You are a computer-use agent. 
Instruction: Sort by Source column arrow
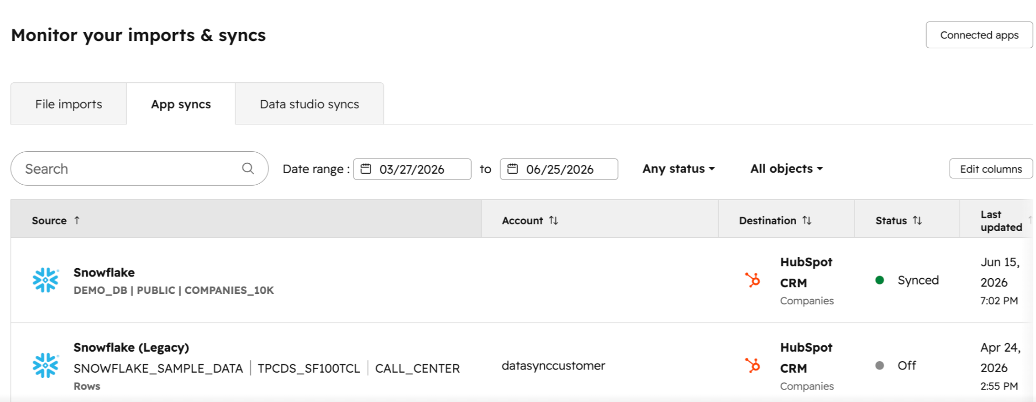point(77,220)
